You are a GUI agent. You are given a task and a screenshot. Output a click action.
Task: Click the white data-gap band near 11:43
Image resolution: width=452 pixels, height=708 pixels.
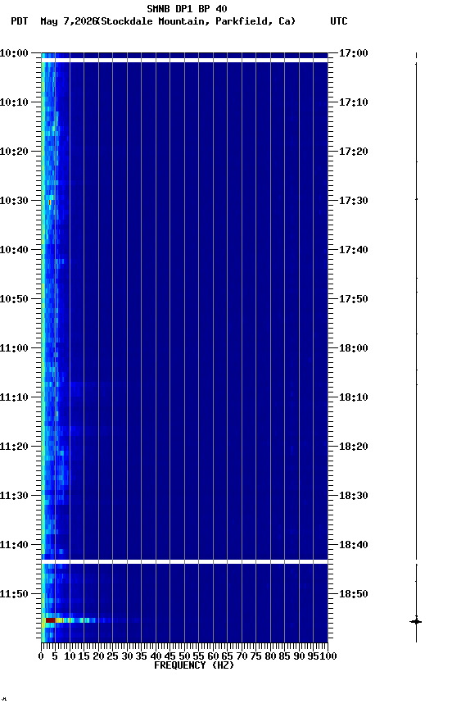coord(184,561)
